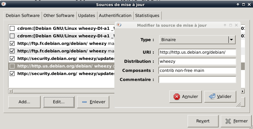Select the last security.debian.org wheezy/updates row text
Screen dimensions: 253x129
(x=66, y=73)
